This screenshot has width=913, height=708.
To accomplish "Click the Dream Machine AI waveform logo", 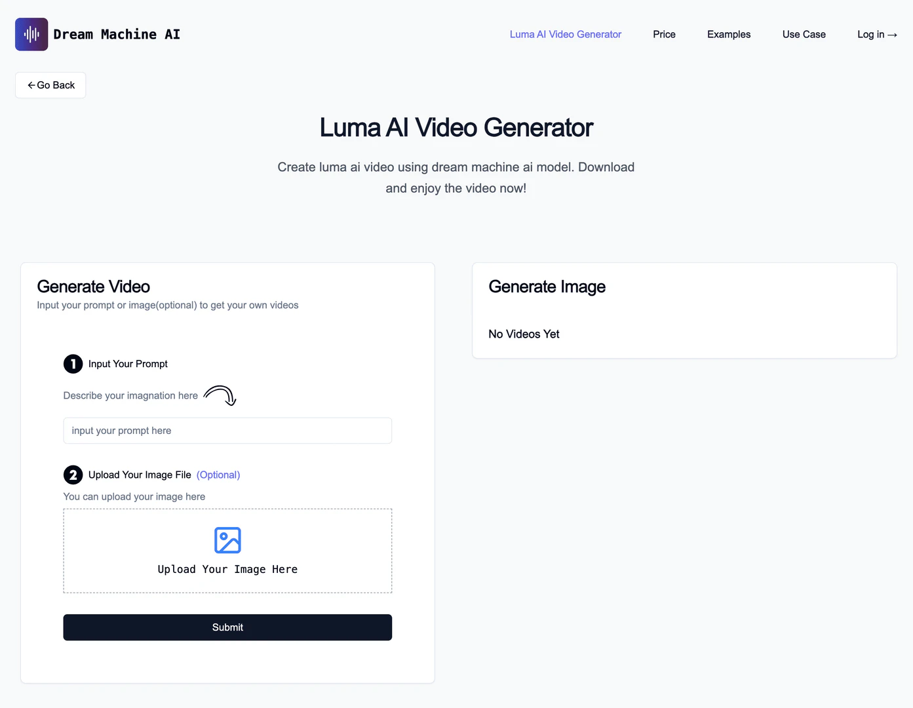I will click(31, 34).
